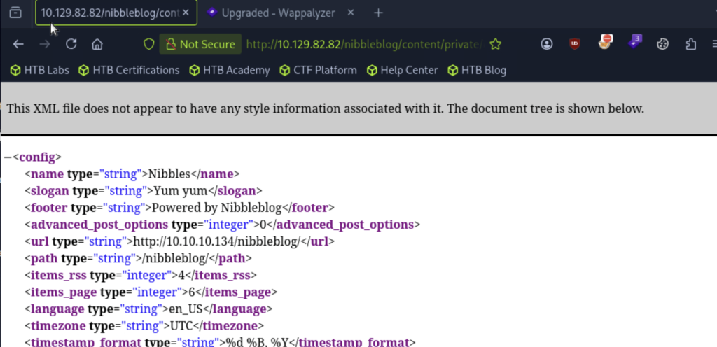Click the URL address bar

pos(364,44)
